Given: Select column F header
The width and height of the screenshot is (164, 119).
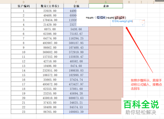Looking at the screenshot, I should pos(76,2).
